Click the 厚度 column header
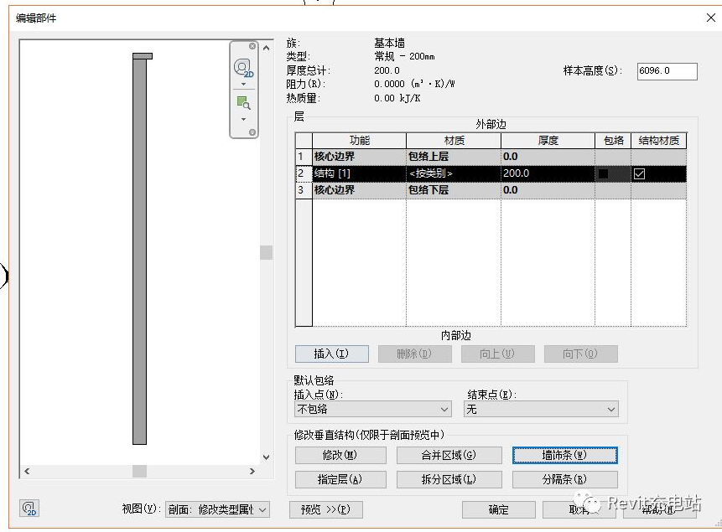Viewport: 722px width, 532px height. click(548, 141)
